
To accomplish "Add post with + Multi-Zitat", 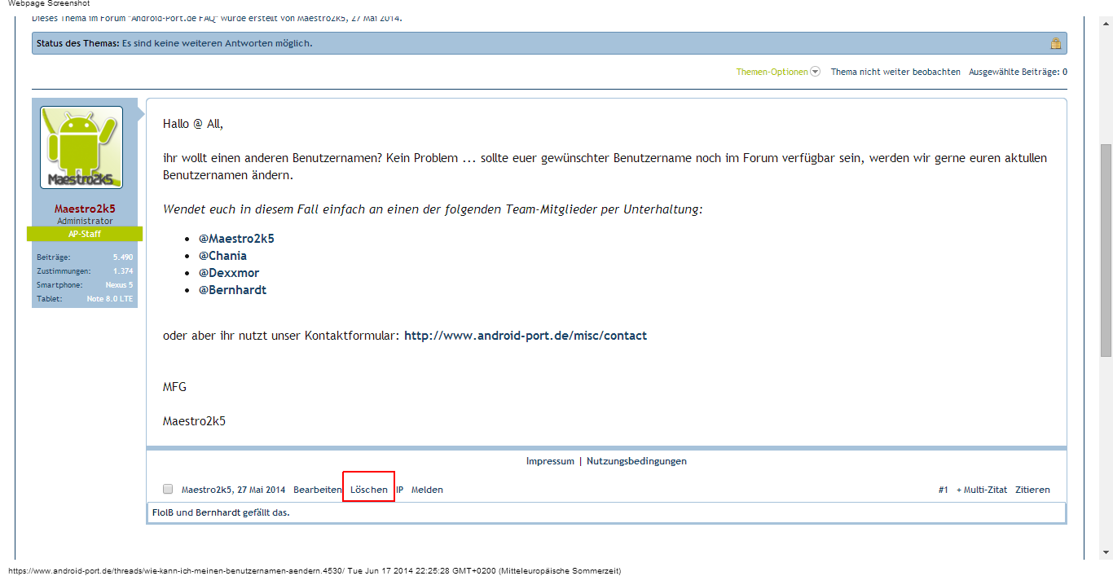I will 981,490.
